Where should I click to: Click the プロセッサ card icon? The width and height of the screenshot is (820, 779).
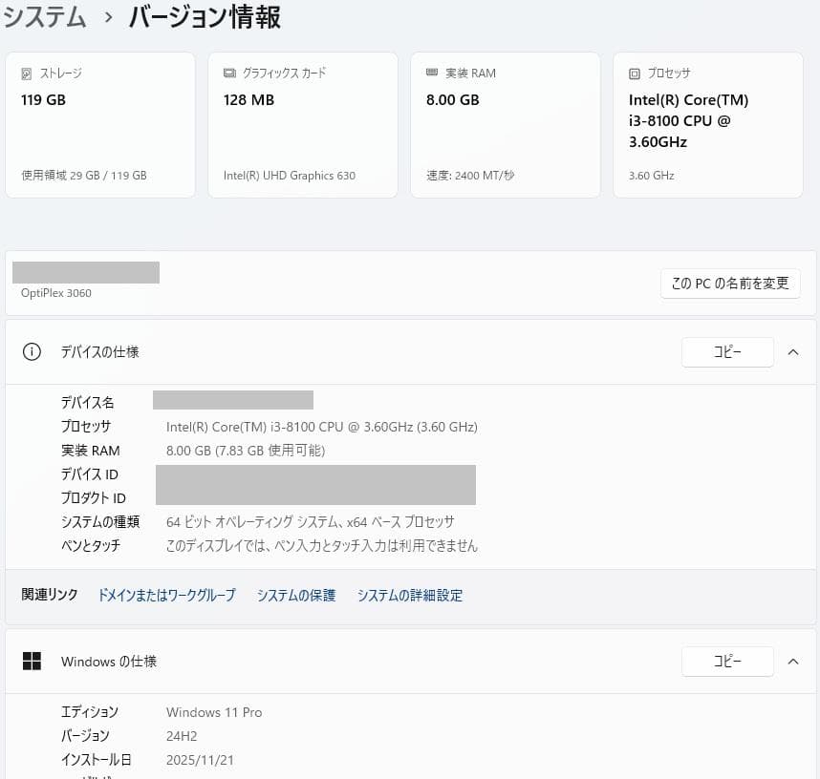click(635, 74)
